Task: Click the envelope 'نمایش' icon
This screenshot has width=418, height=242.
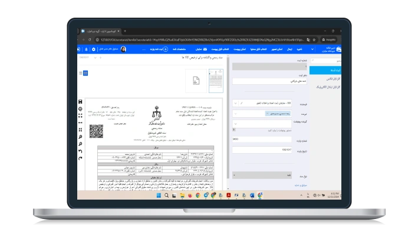Action: [x=205, y=49]
